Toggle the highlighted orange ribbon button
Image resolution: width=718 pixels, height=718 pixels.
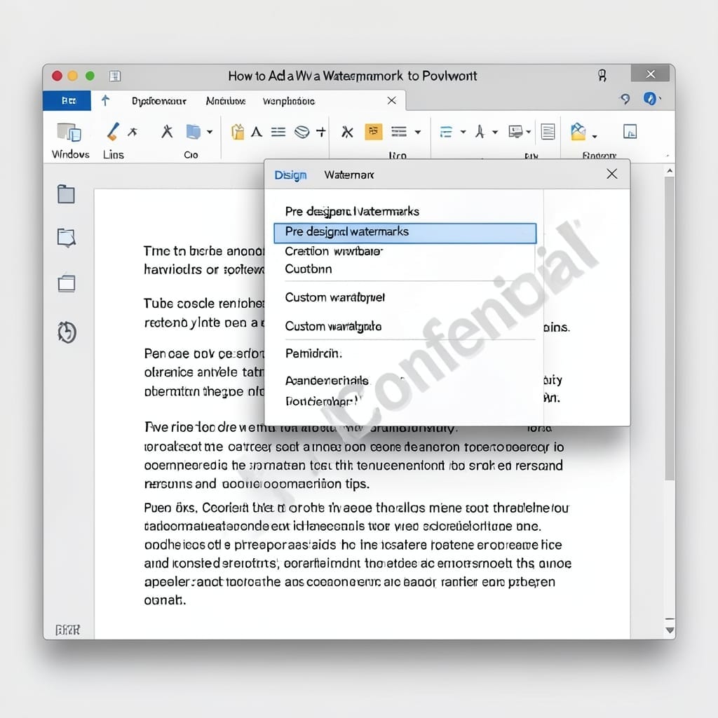coord(373,132)
